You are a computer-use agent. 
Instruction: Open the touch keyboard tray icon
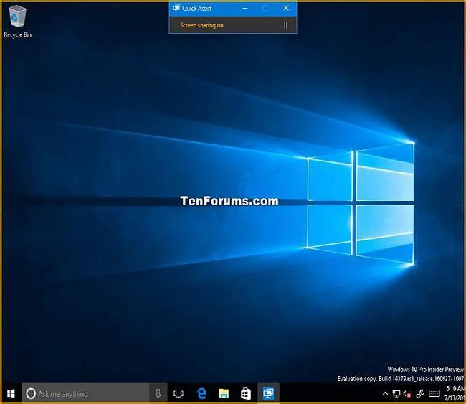(x=434, y=393)
